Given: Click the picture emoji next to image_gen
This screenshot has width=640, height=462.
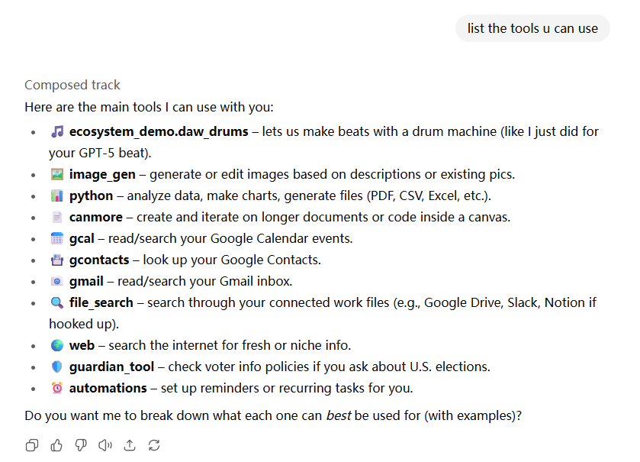Looking at the screenshot, I should 57,174.
